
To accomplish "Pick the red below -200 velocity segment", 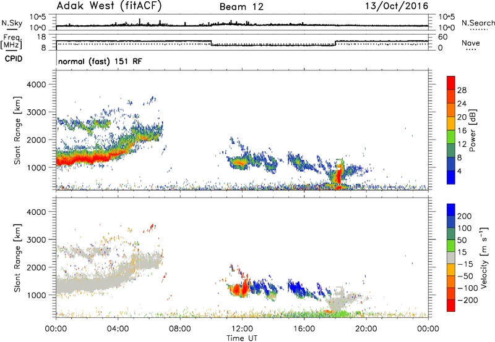I will point(451,306).
